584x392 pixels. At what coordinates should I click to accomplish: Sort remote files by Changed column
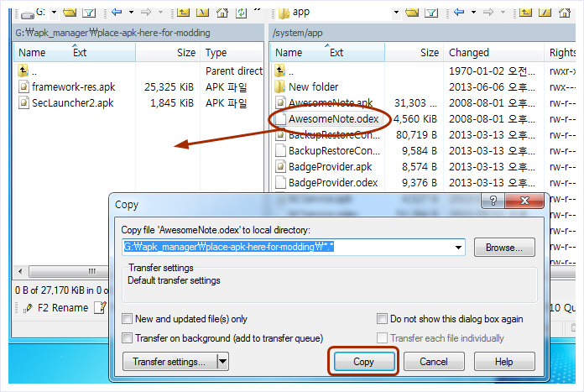468,53
